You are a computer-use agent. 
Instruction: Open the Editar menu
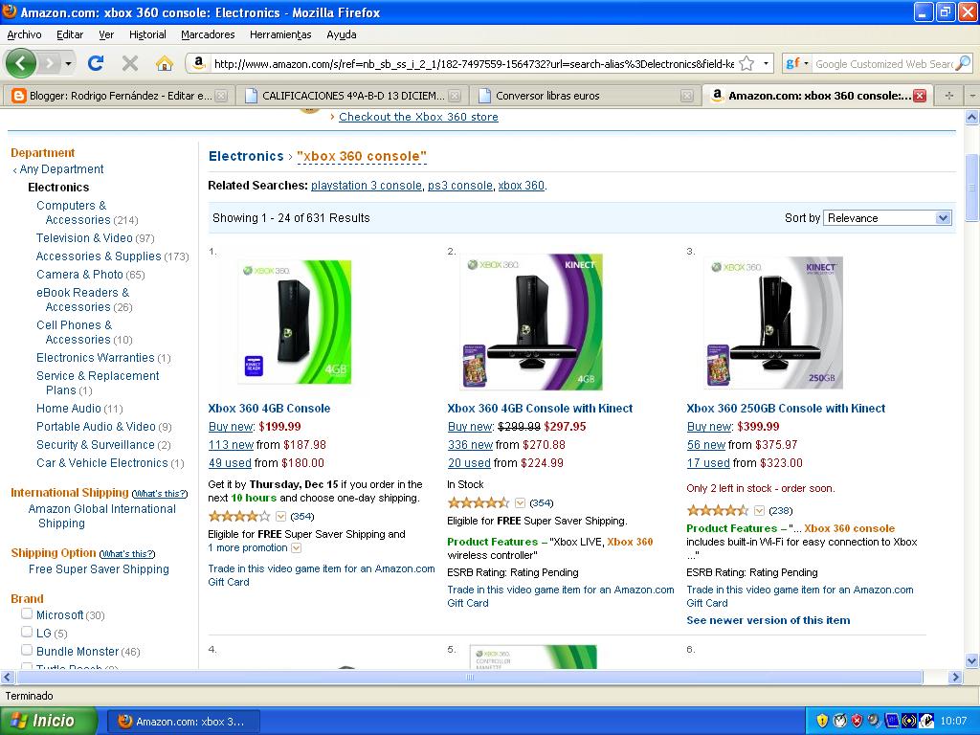click(69, 34)
